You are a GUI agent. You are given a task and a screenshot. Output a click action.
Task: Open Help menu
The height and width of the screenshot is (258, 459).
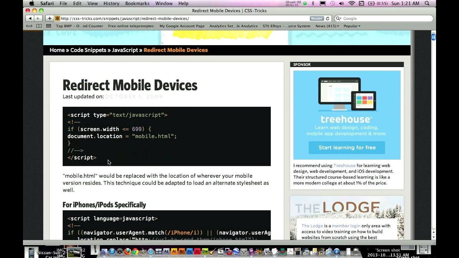[183, 3]
